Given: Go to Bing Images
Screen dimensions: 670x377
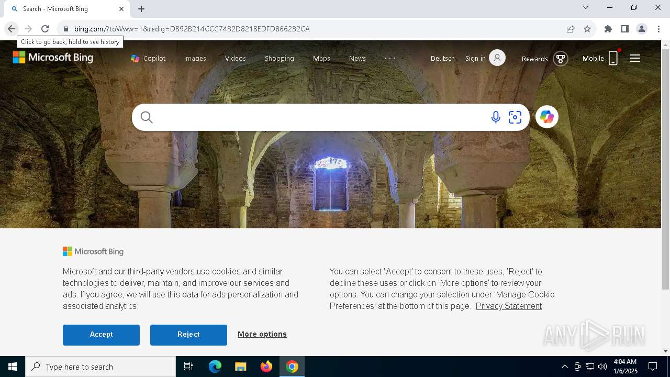Looking at the screenshot, I should click(x=195, y=58).
